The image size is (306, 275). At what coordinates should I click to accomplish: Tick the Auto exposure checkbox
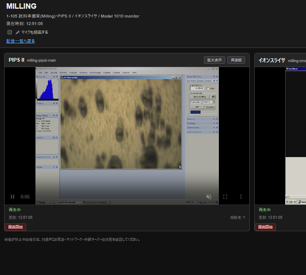click(x=208, y=88)
